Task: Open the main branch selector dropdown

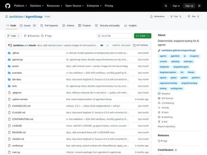Action: (14, 36)
